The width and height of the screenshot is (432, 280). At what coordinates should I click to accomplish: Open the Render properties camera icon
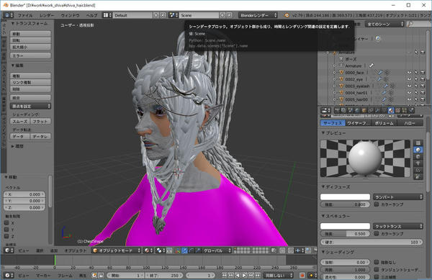click(x=337, y=111)
